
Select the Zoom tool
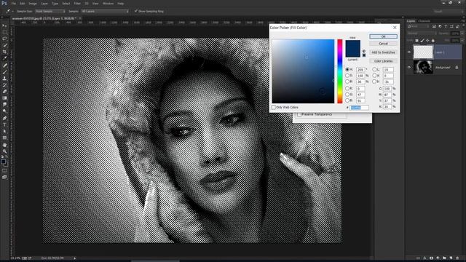click(x=4, y=151)
